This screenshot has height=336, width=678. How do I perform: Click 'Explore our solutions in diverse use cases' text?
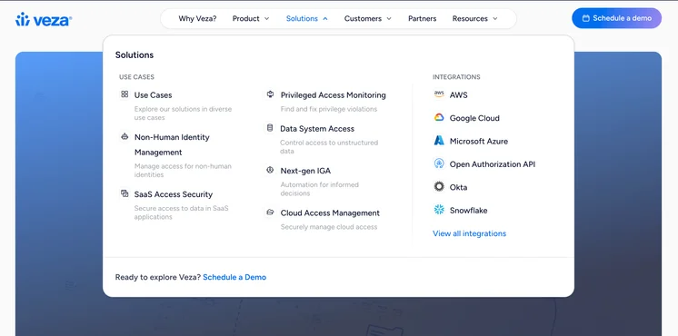(183, 114)
